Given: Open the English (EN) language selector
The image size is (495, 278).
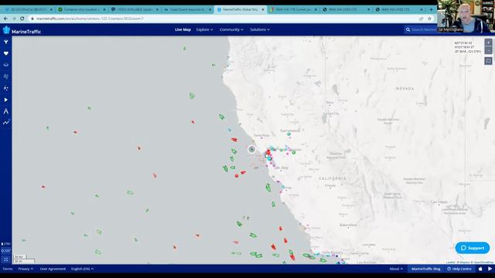Looking at the screenshot, I should [83, 269].
